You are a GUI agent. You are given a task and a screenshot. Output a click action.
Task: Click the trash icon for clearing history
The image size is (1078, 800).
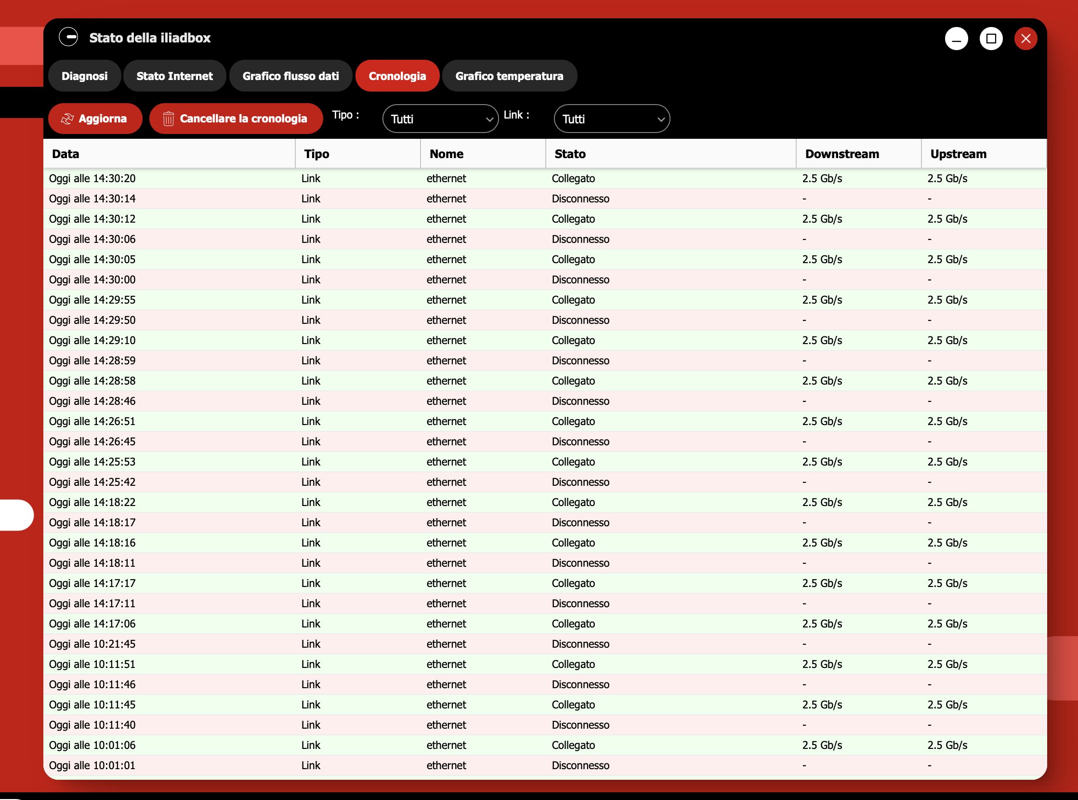coord(168,119)
